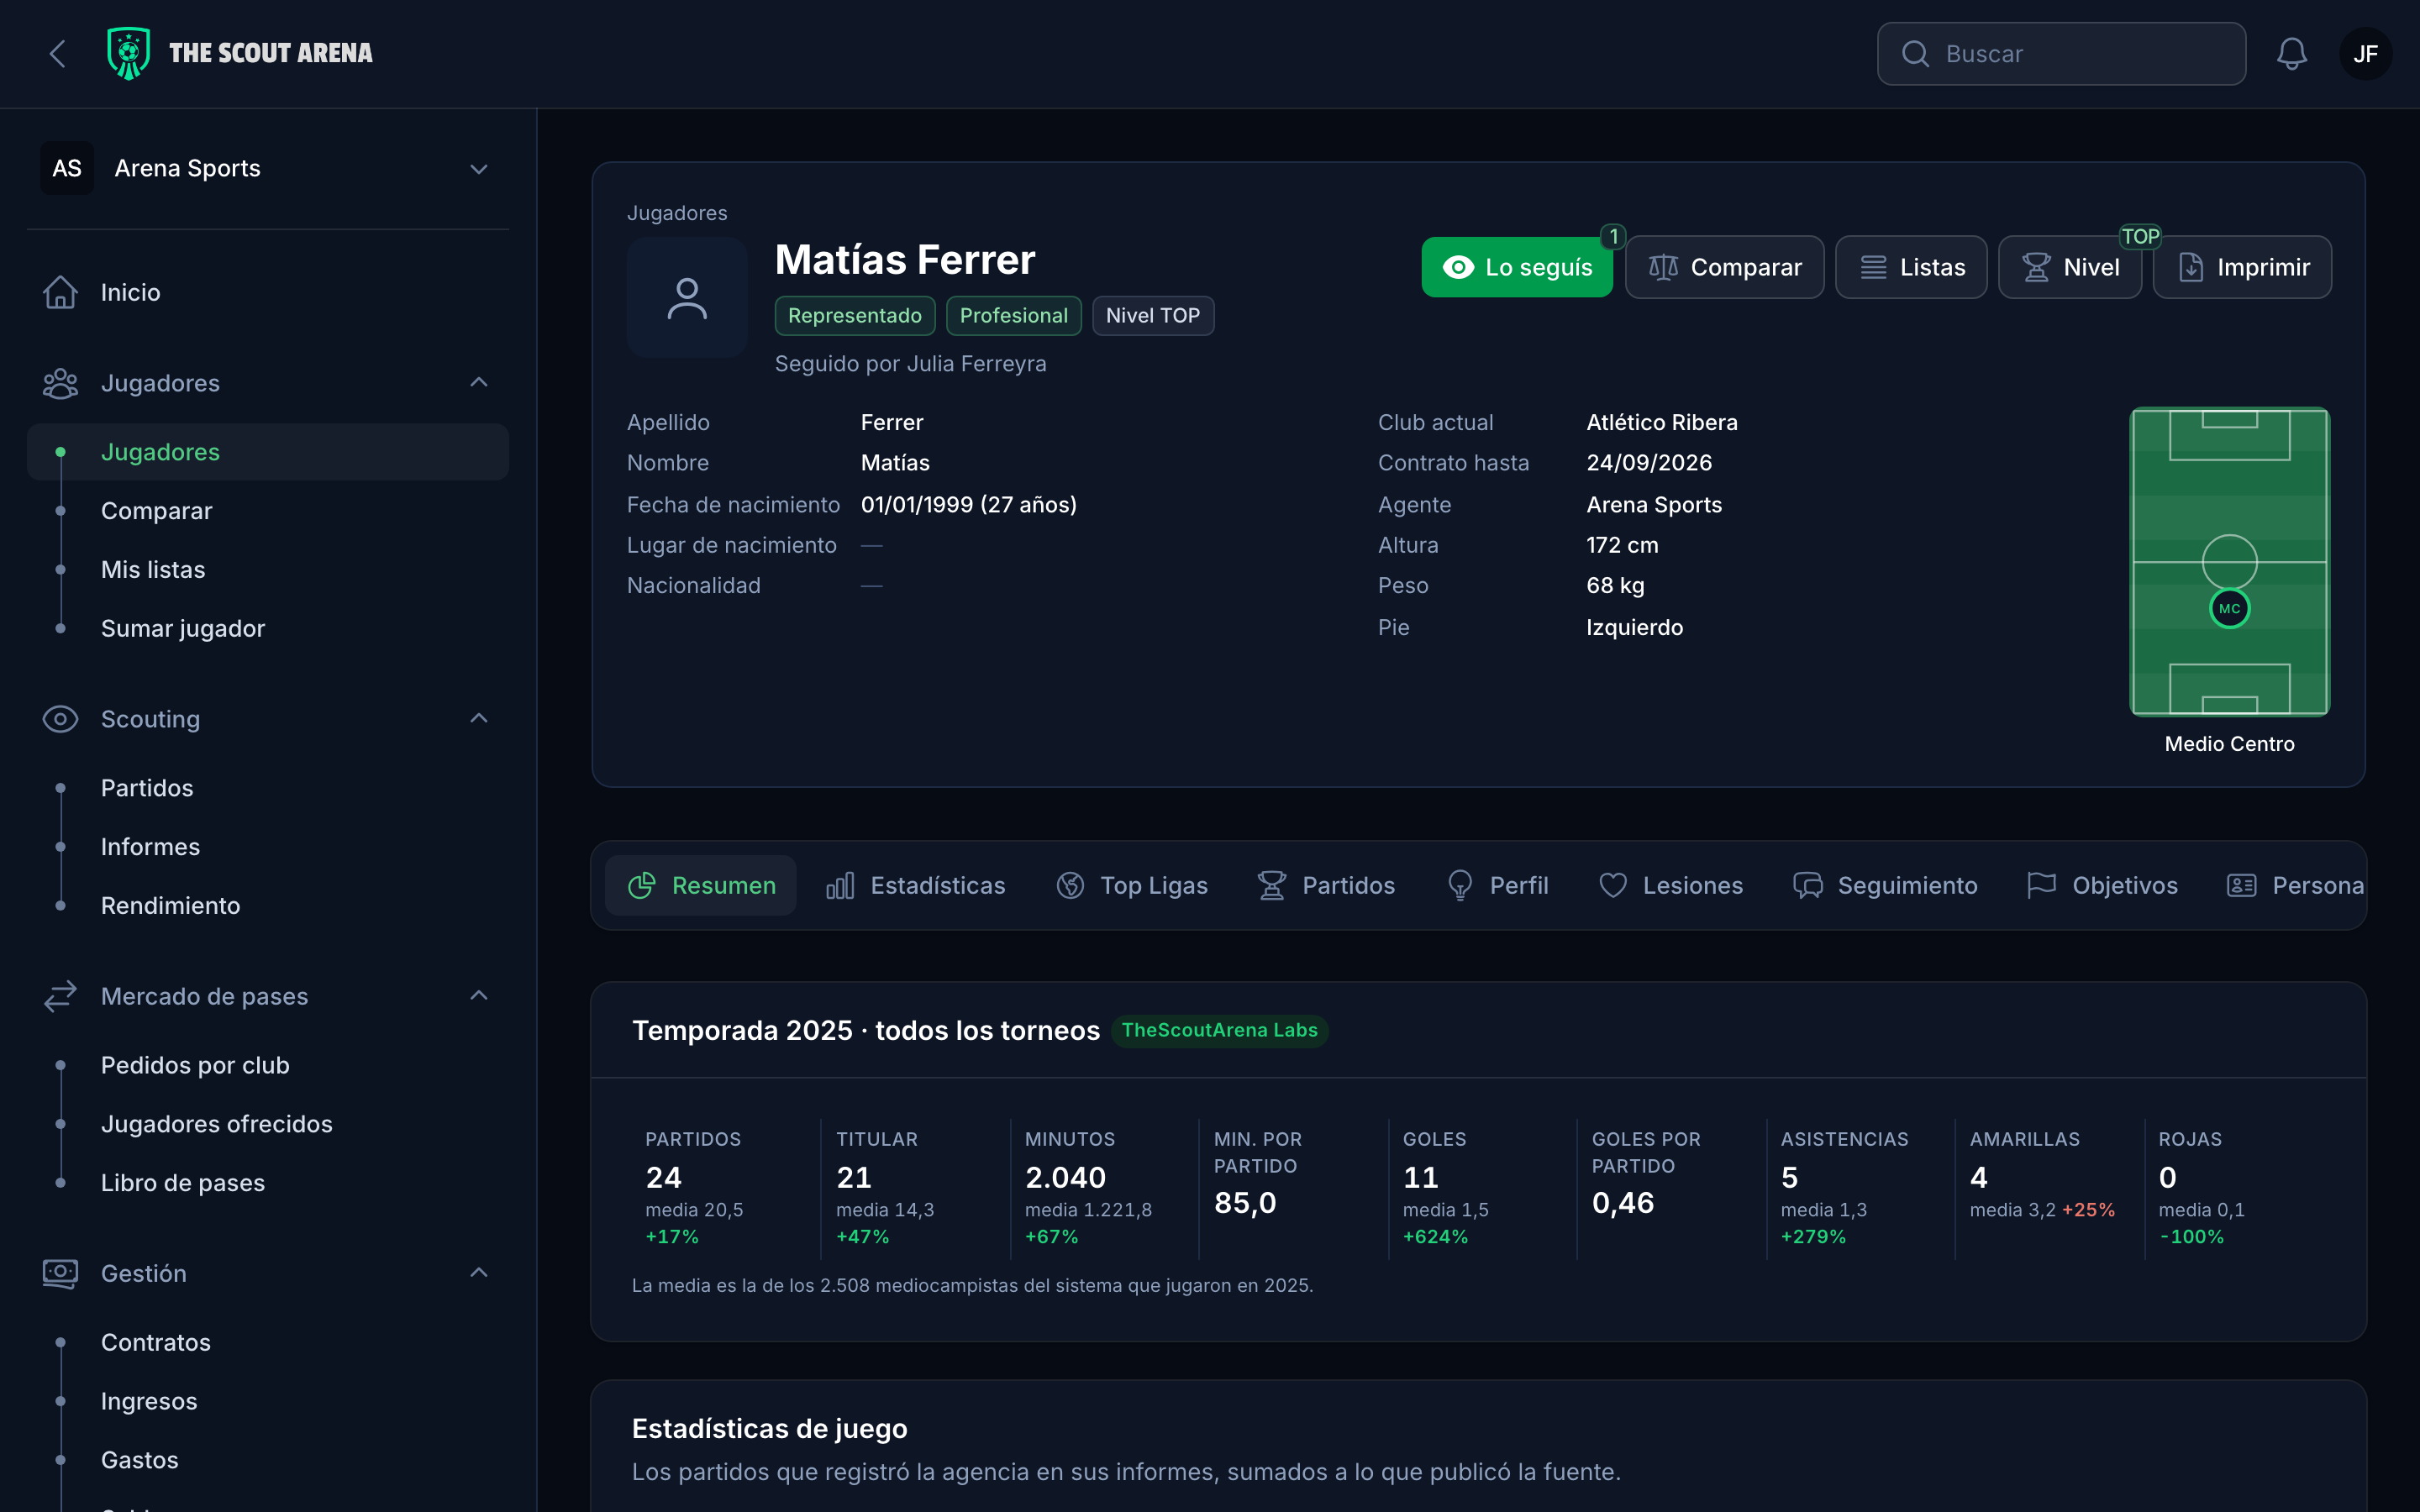2420x1512 pixels.
Task: Go to Inicio in sidebar
Action: point(268,292)
